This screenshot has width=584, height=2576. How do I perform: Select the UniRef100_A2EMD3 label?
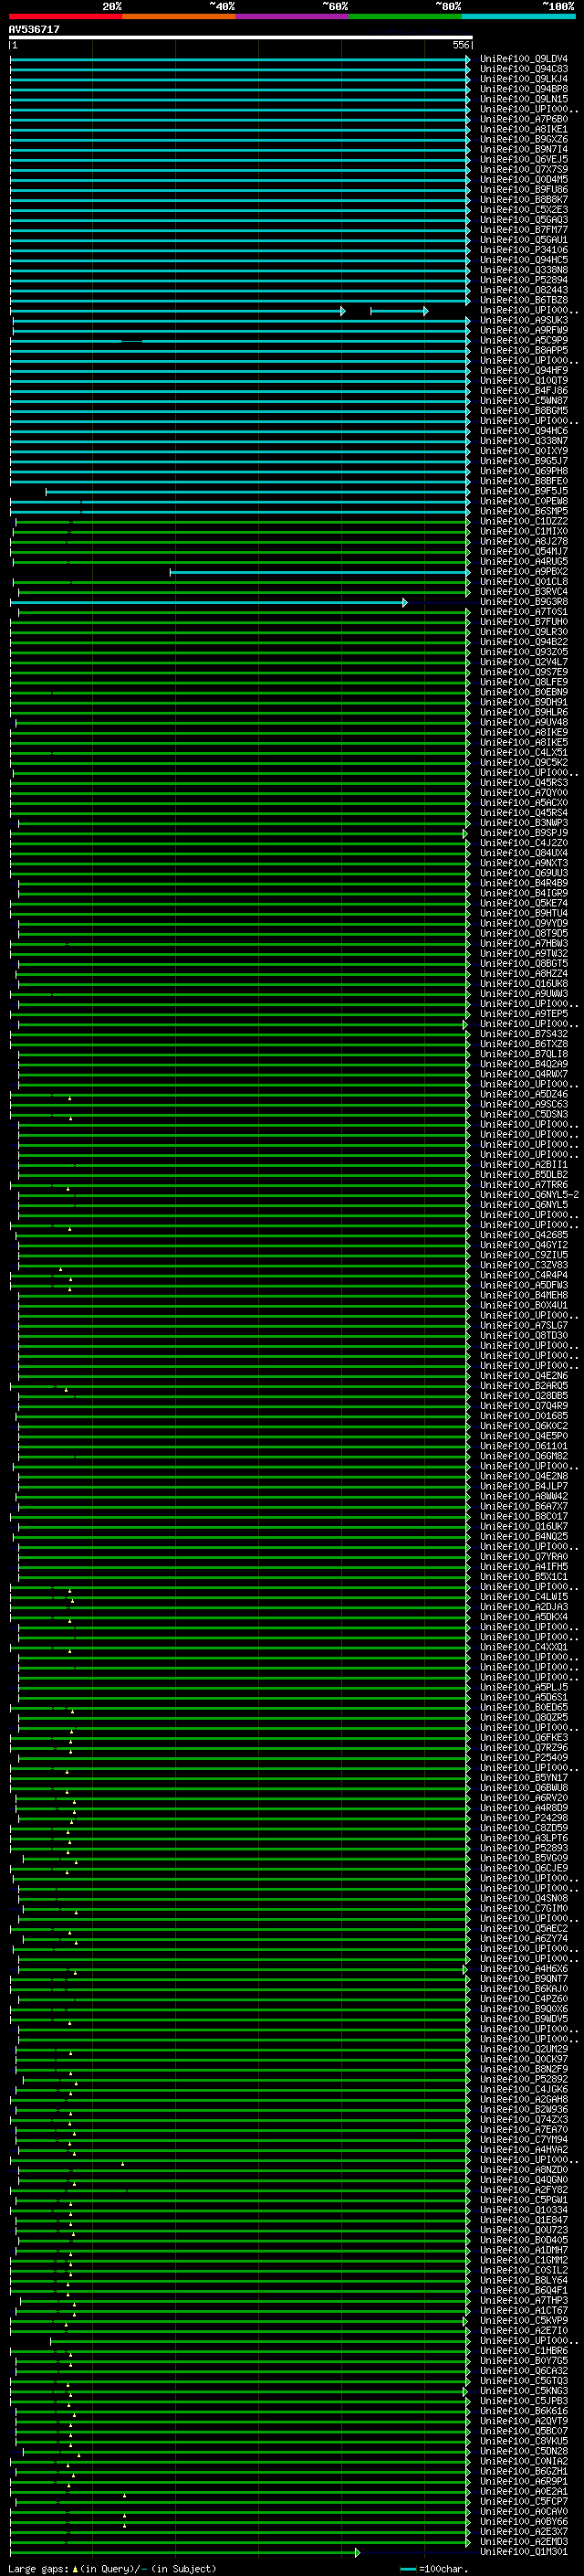(523, 2541)
